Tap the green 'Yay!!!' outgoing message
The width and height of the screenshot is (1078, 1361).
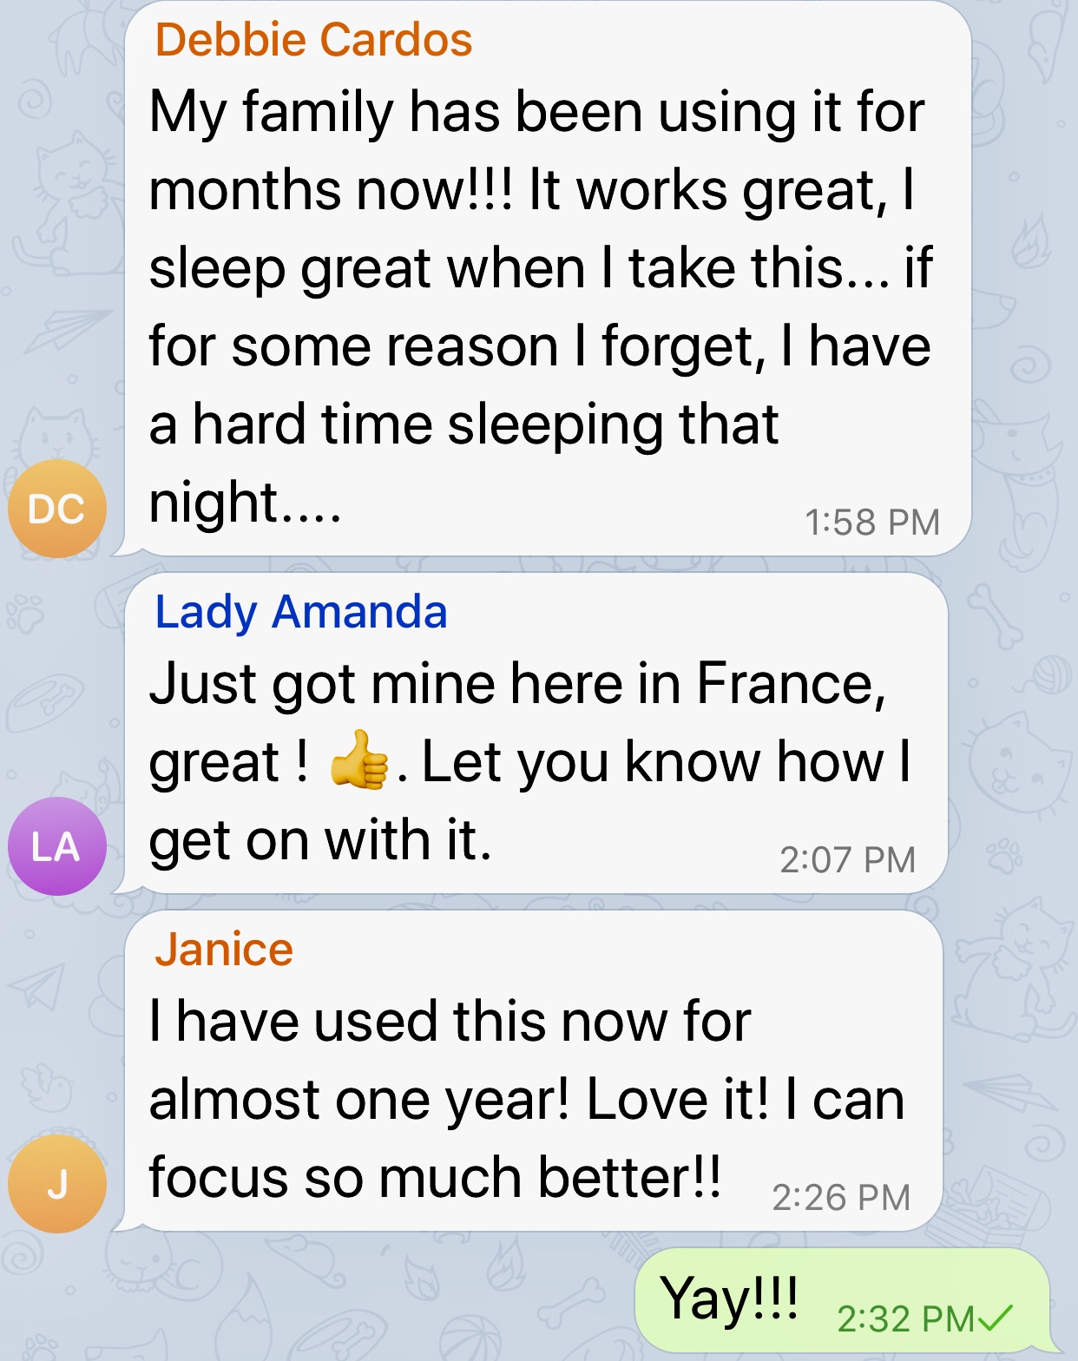coord(729,1299)
